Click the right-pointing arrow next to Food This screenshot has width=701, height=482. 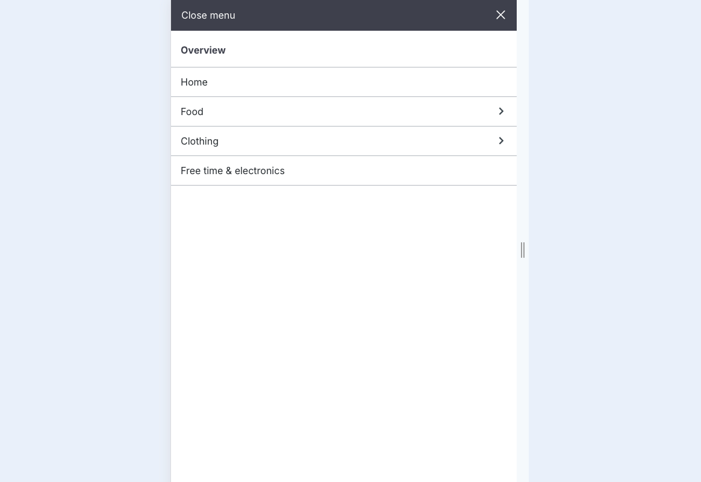(x=501, y=111)
